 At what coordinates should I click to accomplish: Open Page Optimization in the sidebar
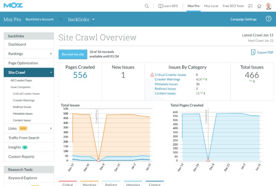click(29, 63)
